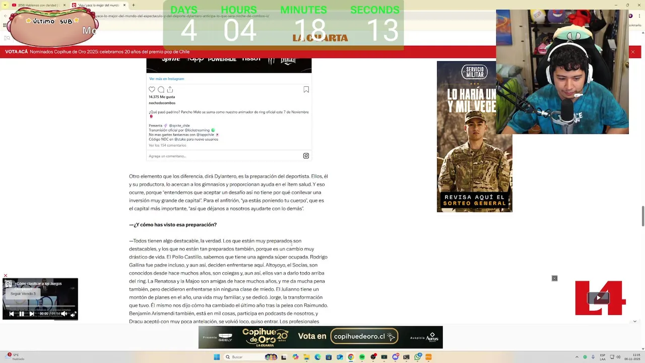Viewport: 645px width, 363px height.
Task: View all 154 Instagram comments
Action: (x=167, y=145)
